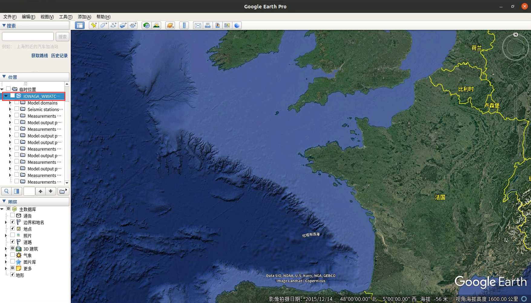View in Google Maps icon
The height and width of the screenshot is (303, 531).
(227, 25)
